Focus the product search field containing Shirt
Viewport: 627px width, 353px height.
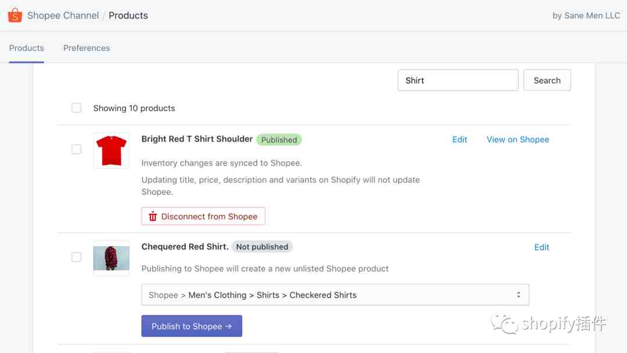pos(457,81)
